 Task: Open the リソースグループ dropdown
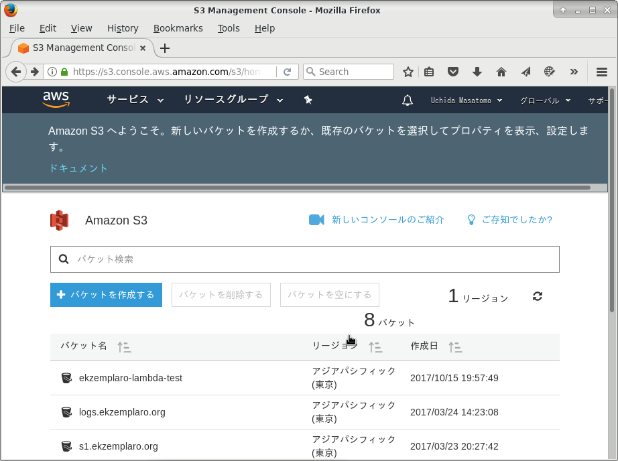point(232,99)
